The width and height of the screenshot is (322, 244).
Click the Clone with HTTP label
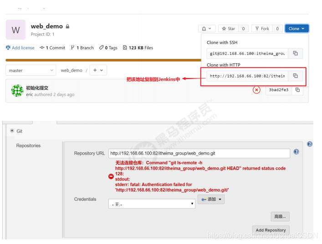(x=224, y=65)
